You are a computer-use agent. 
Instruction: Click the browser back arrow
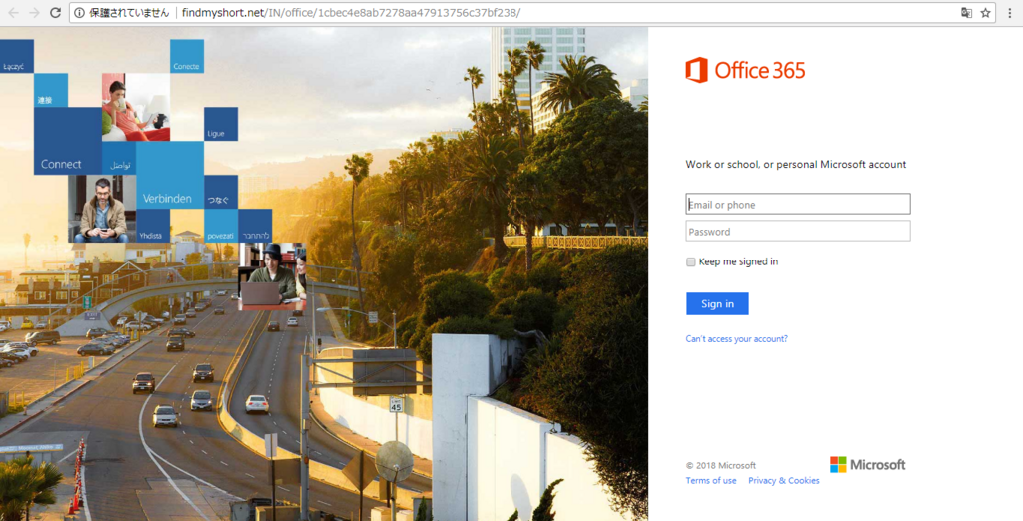coord(14,12)
